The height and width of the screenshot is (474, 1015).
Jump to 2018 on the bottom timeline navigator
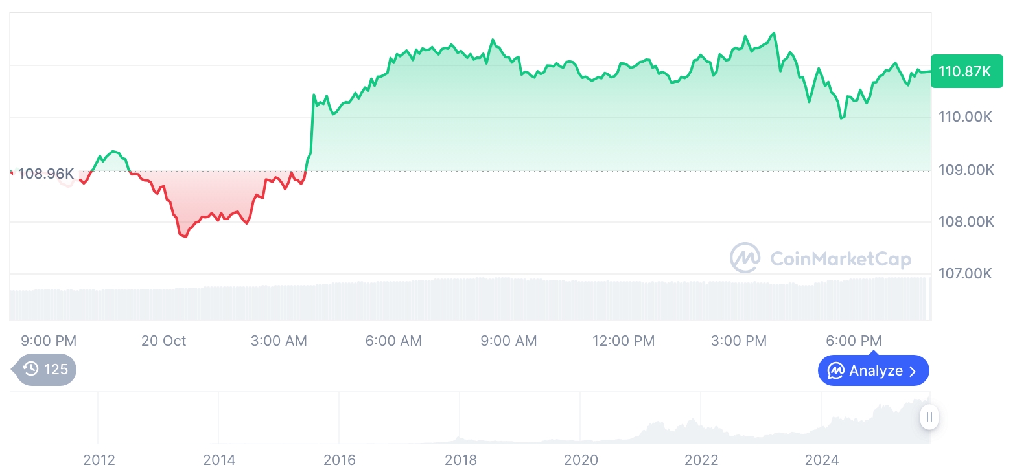(460, 460)
